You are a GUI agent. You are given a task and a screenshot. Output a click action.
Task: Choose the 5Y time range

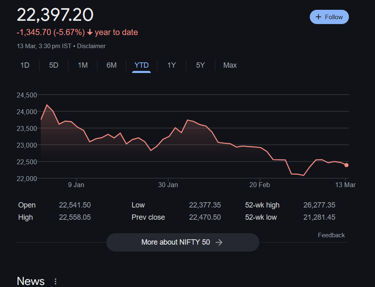(x=200, y=65)
